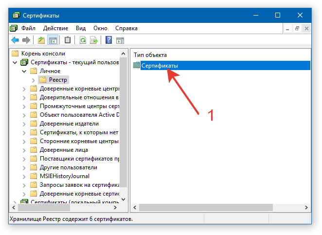The image size is (322, 235).
Task: Click the Back arrow toolbar icon
Action: coord(15,40)
